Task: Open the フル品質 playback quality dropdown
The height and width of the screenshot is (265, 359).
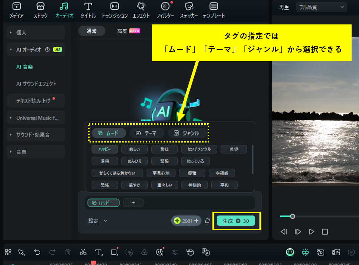Action: [x=321, y=7]
